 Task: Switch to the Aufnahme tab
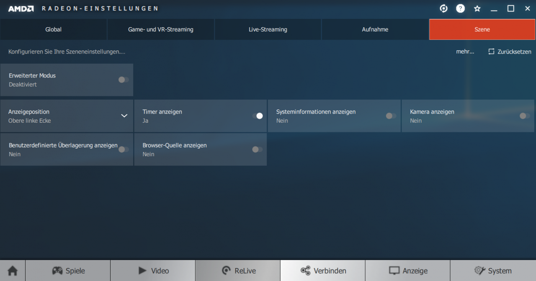[x=375, y=29]
